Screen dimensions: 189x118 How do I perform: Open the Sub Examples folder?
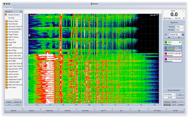click(14, 32)
